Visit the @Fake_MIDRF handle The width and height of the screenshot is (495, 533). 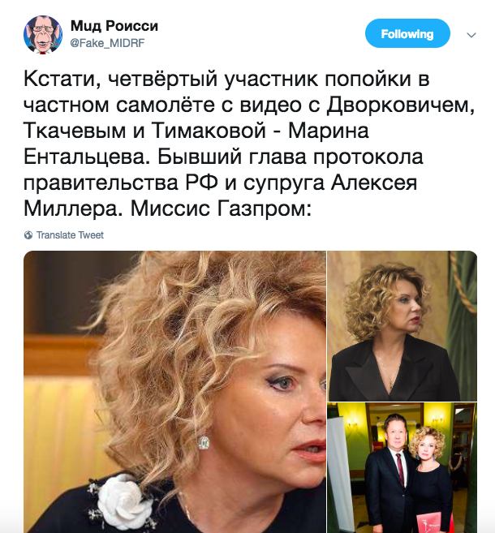pyautogui.click(x=107, y=43)
